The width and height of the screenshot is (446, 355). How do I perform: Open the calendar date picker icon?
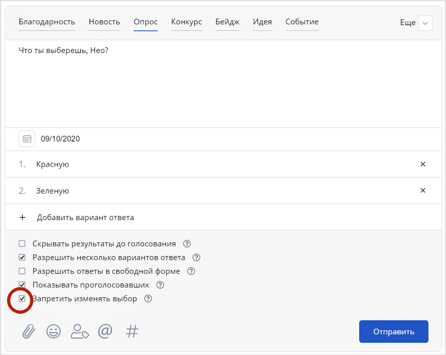coord(27,139)
